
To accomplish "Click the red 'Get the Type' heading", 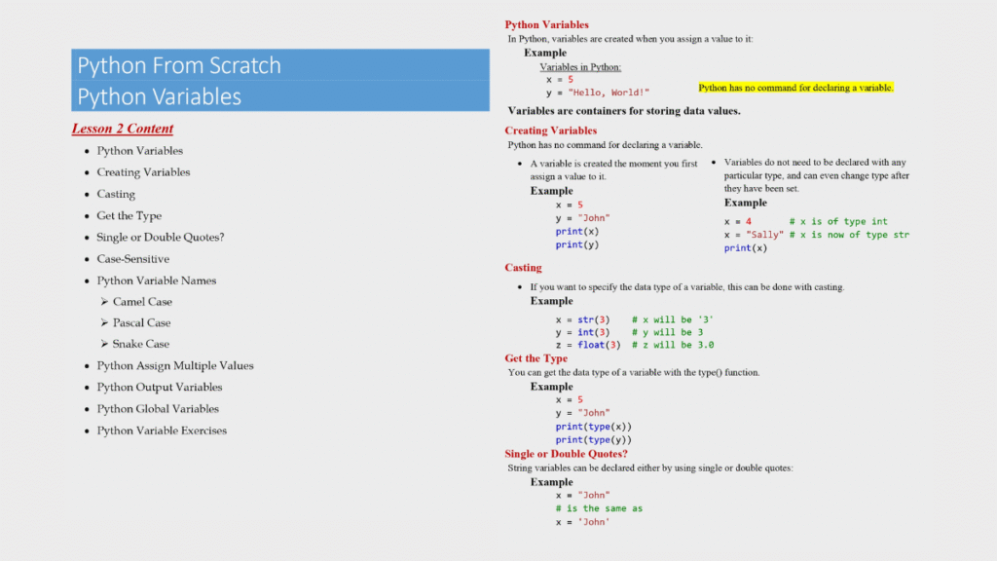I will 535,357.
